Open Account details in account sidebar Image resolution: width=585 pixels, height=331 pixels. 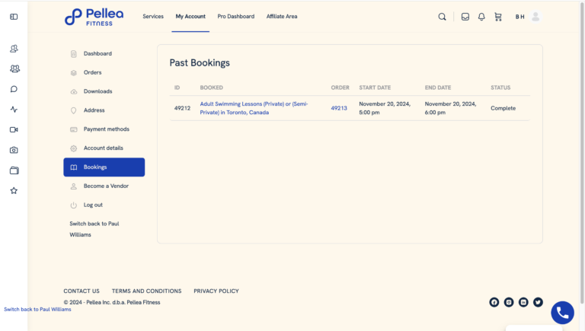[x=104, y=148]
